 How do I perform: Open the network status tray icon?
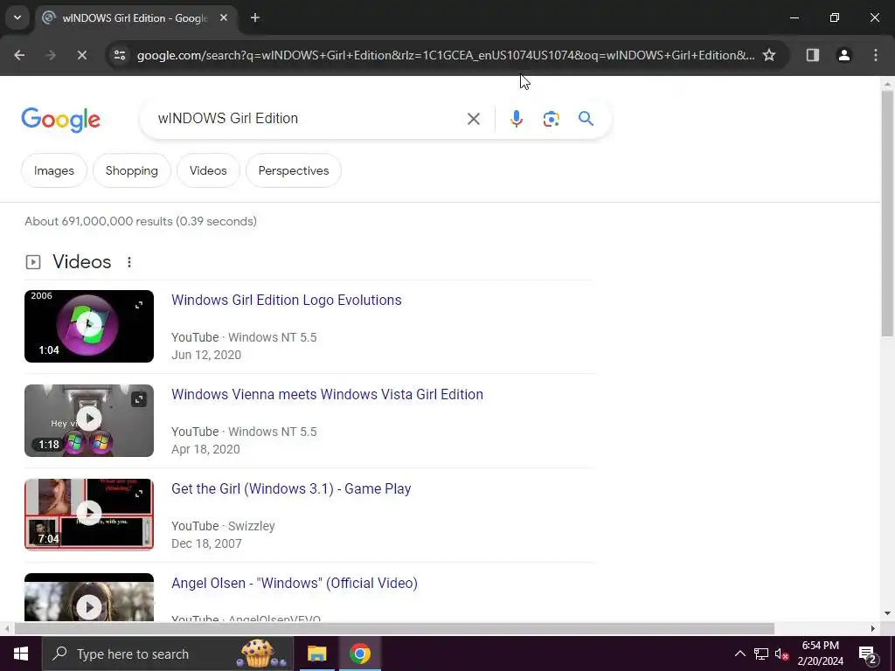tap(761, 654)
